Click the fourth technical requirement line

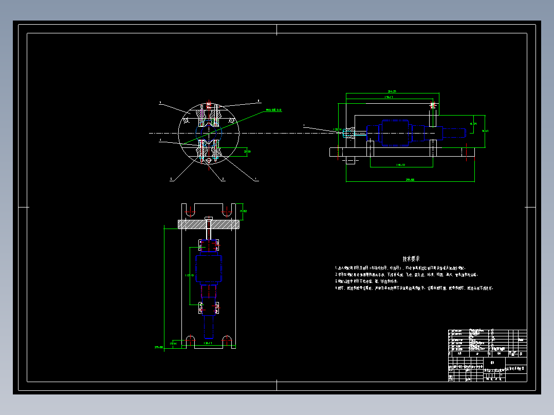(x=414, y=288)
